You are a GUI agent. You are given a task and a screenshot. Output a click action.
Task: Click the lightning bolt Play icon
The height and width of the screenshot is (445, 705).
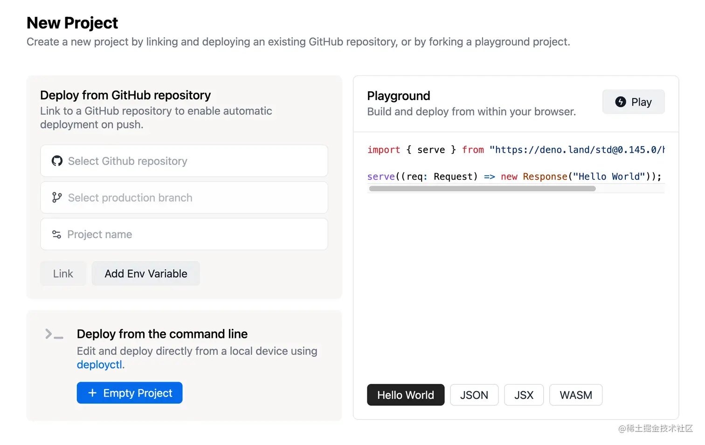(620, 102)
